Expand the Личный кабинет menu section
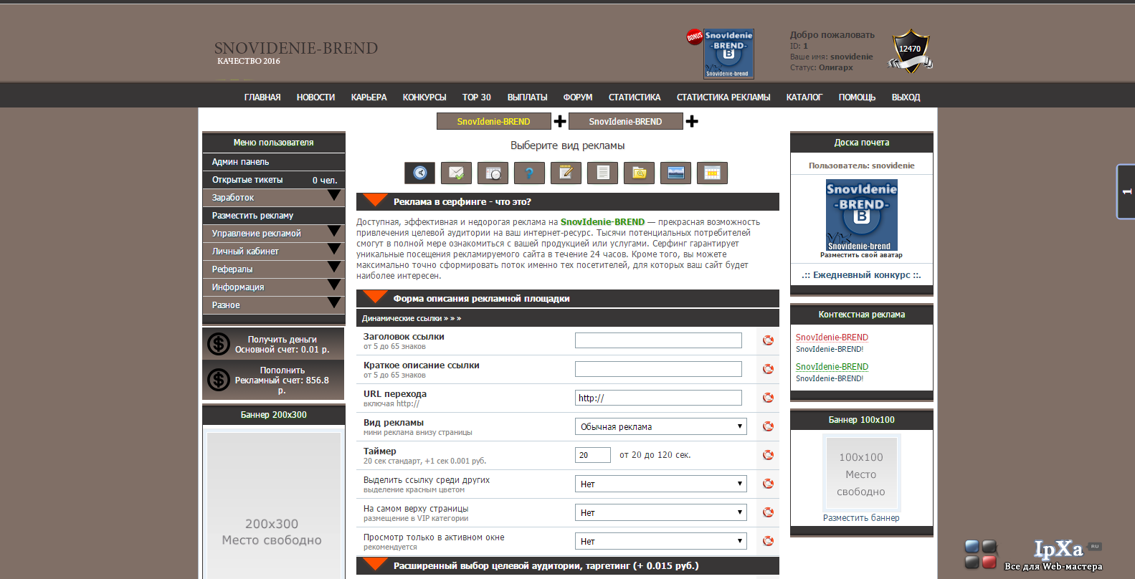 (x=274, y=252)
